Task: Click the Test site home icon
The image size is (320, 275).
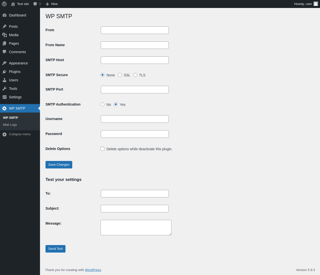Action: click(13, 4)
